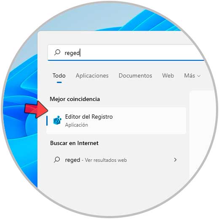
Task: Open the Más filter menu
Action: [x=192, y=76]
